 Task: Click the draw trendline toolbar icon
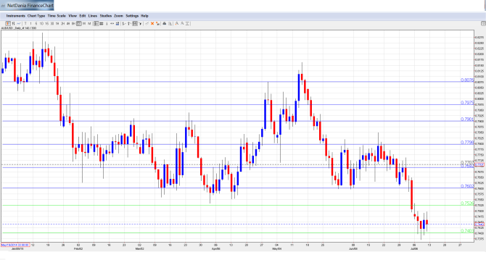click(147, 23)
